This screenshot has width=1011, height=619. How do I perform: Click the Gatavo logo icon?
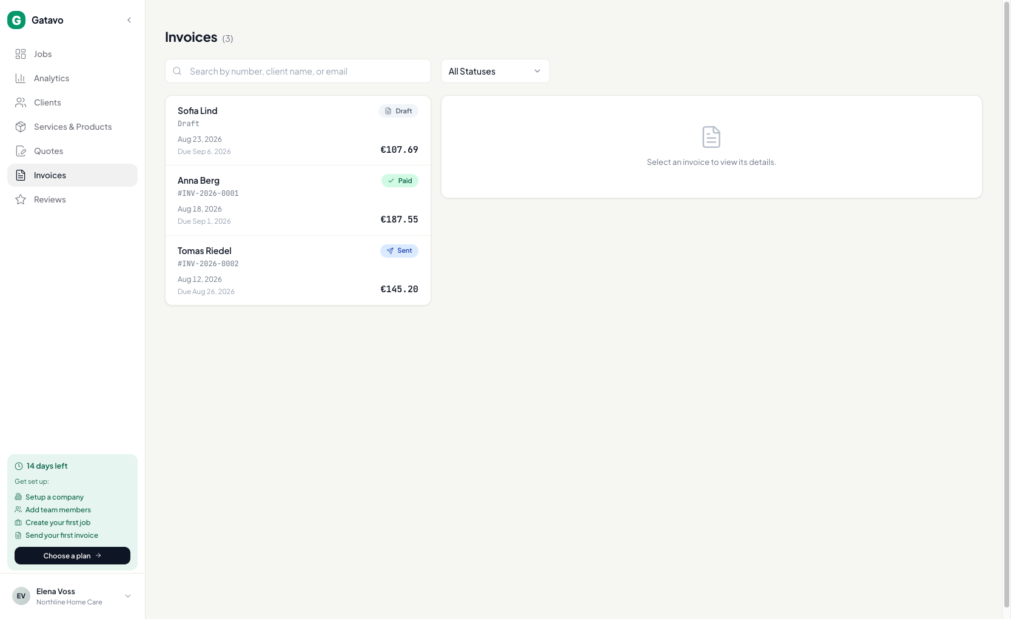pyautogui.click(x=16, y=20)
